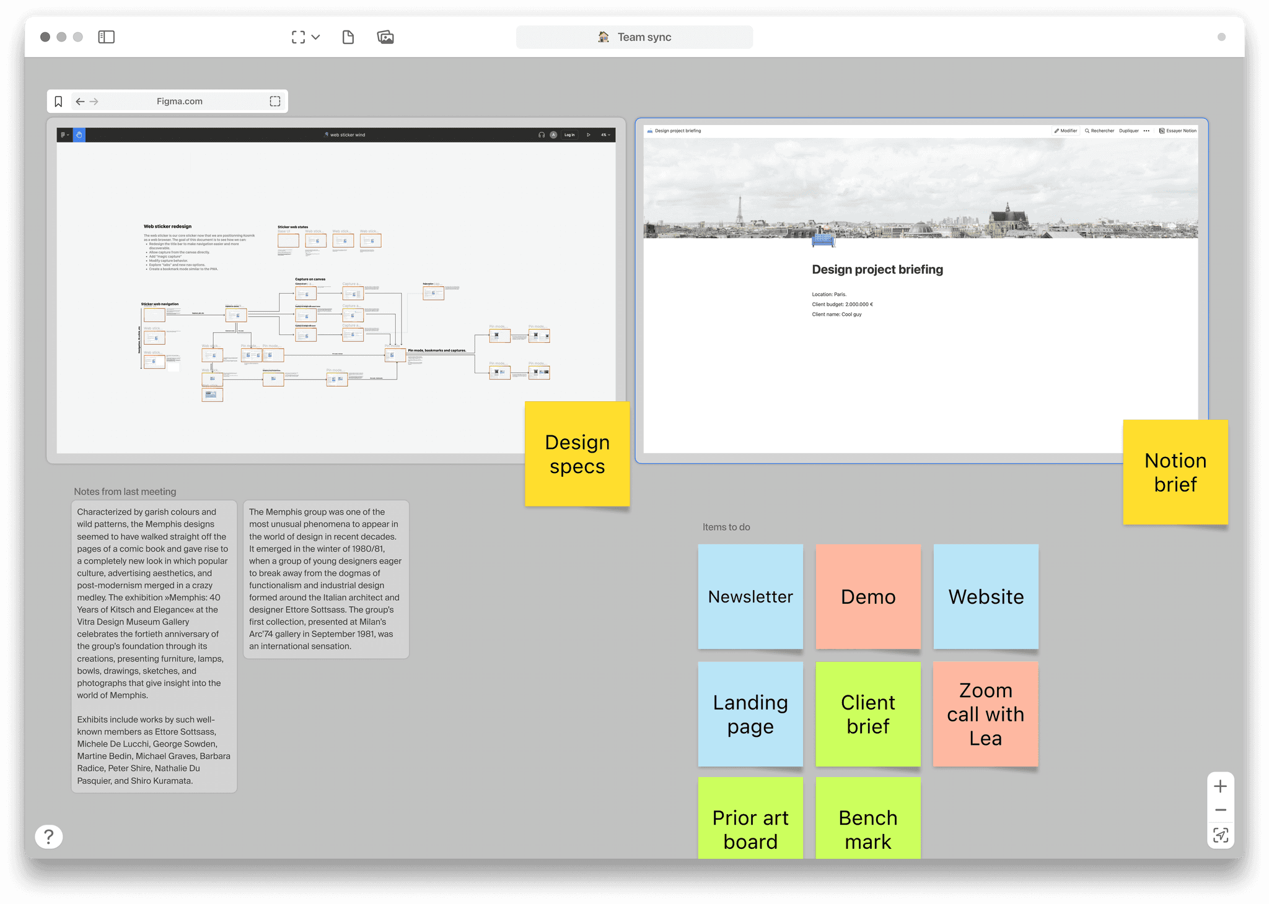Go back in Figma web sticker
The height and width of the screenshot is (904, 1269).
(80, 102)
